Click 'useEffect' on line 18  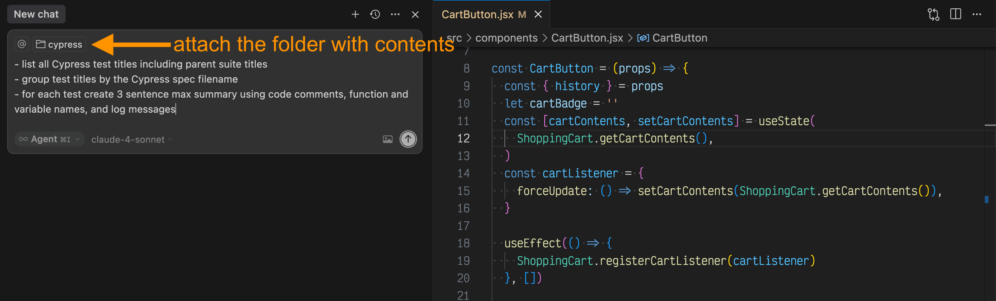coord(532,243)
